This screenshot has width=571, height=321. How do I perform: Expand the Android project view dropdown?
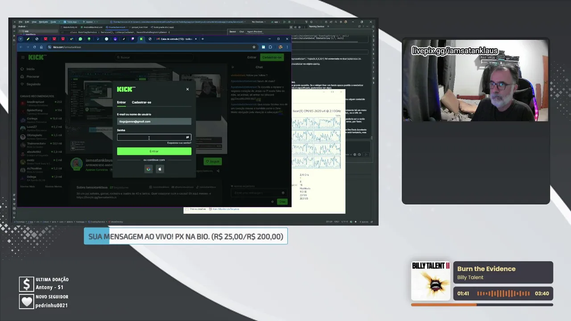pyautogui.click(x=23, y=27)
